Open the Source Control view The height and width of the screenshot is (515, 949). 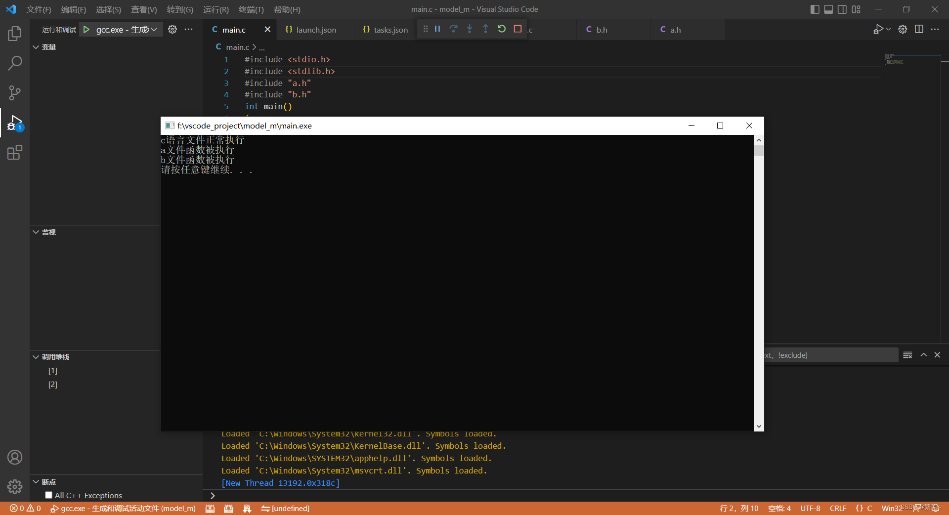[x=15, y=93]
